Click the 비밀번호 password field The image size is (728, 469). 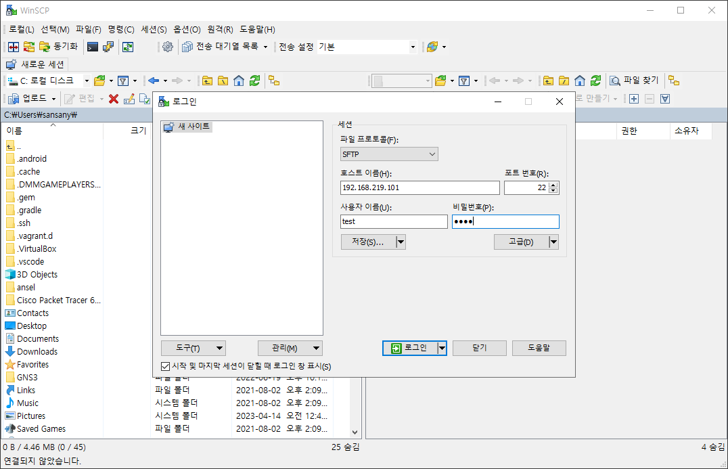(505, 221)
